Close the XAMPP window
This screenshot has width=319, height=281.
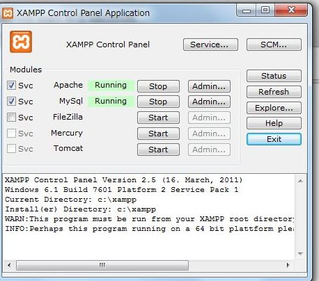pos(291,10)
